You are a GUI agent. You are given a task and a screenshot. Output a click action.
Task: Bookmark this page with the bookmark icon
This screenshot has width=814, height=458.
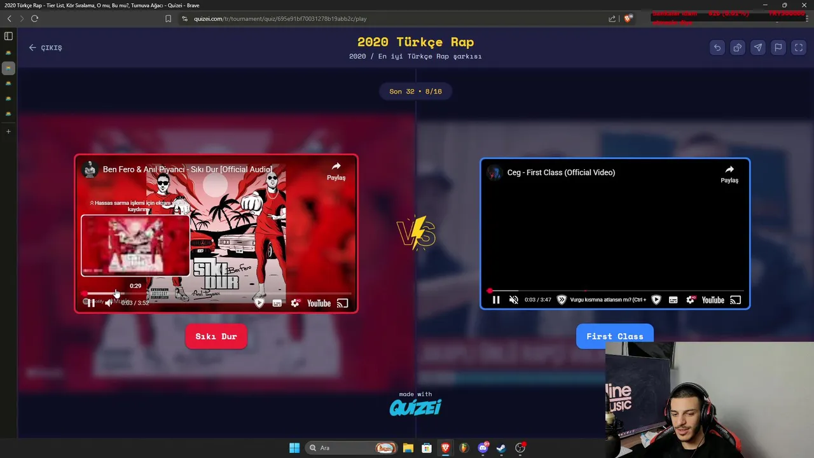[168, 18]
